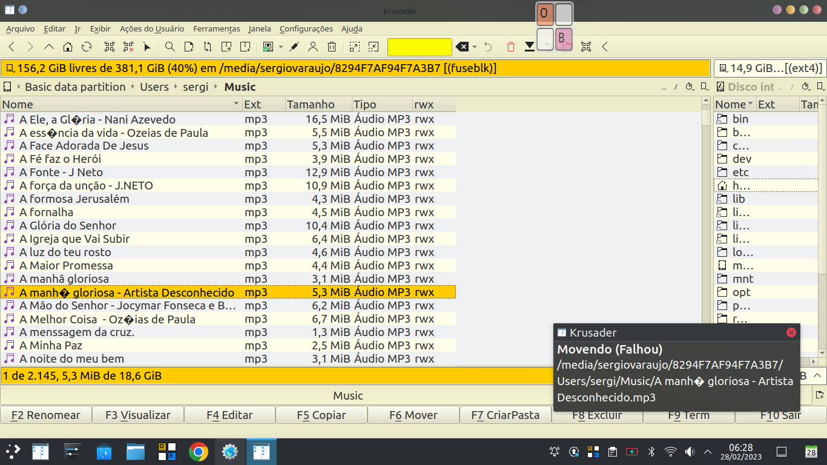Clear the yellow field with the erase icon
827x465 pixels.
(462, 47)
